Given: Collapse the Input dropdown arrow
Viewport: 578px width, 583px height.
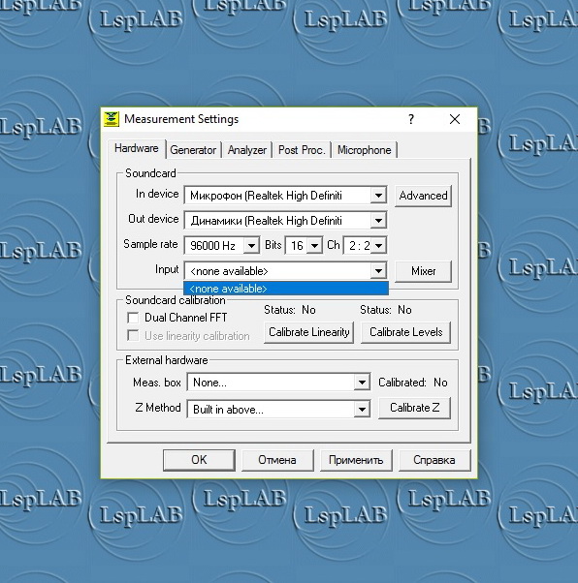Looking at the screenshot, I should [x=378, y=271].
